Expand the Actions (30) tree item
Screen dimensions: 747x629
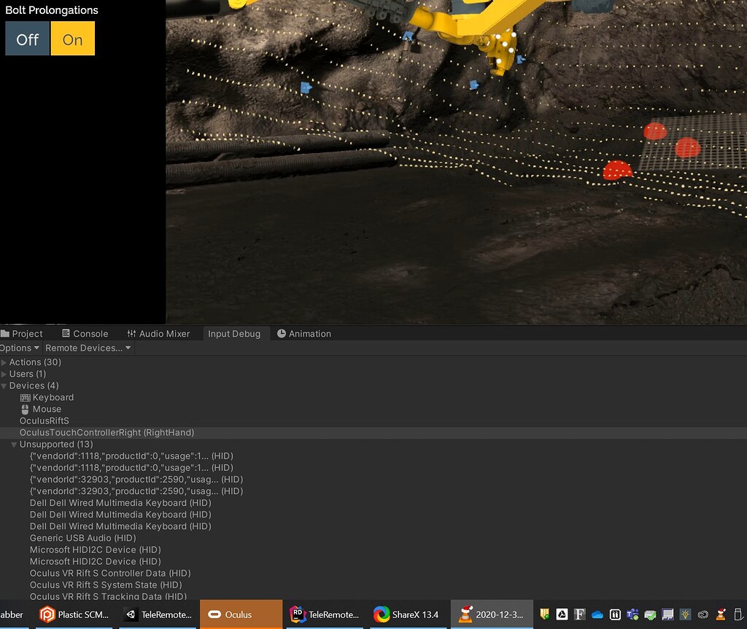pyautogui.click(x=6, y=362)
